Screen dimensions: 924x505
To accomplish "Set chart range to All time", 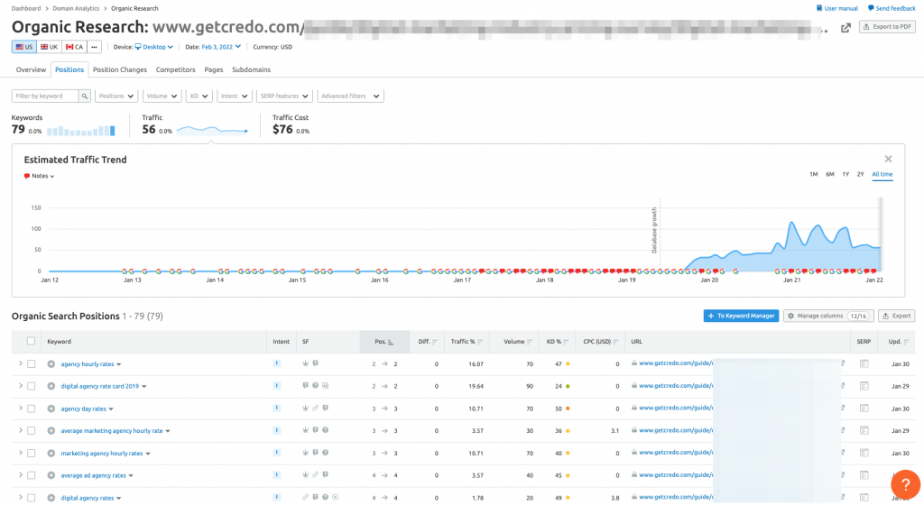I will tap(882, 174).
